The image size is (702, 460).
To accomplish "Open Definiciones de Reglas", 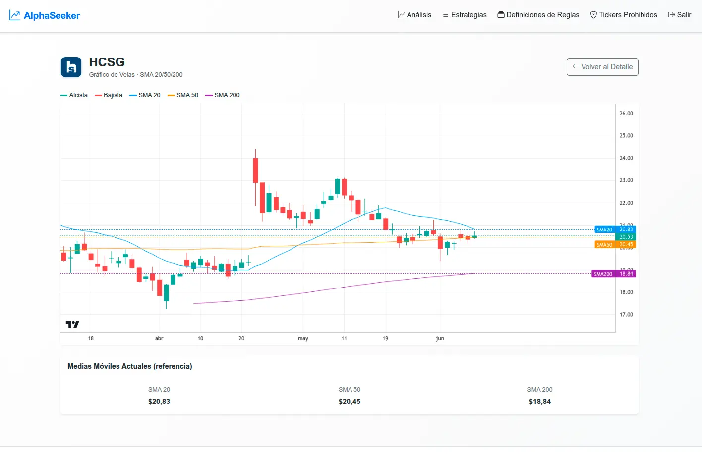I will [x=538, y=15].
